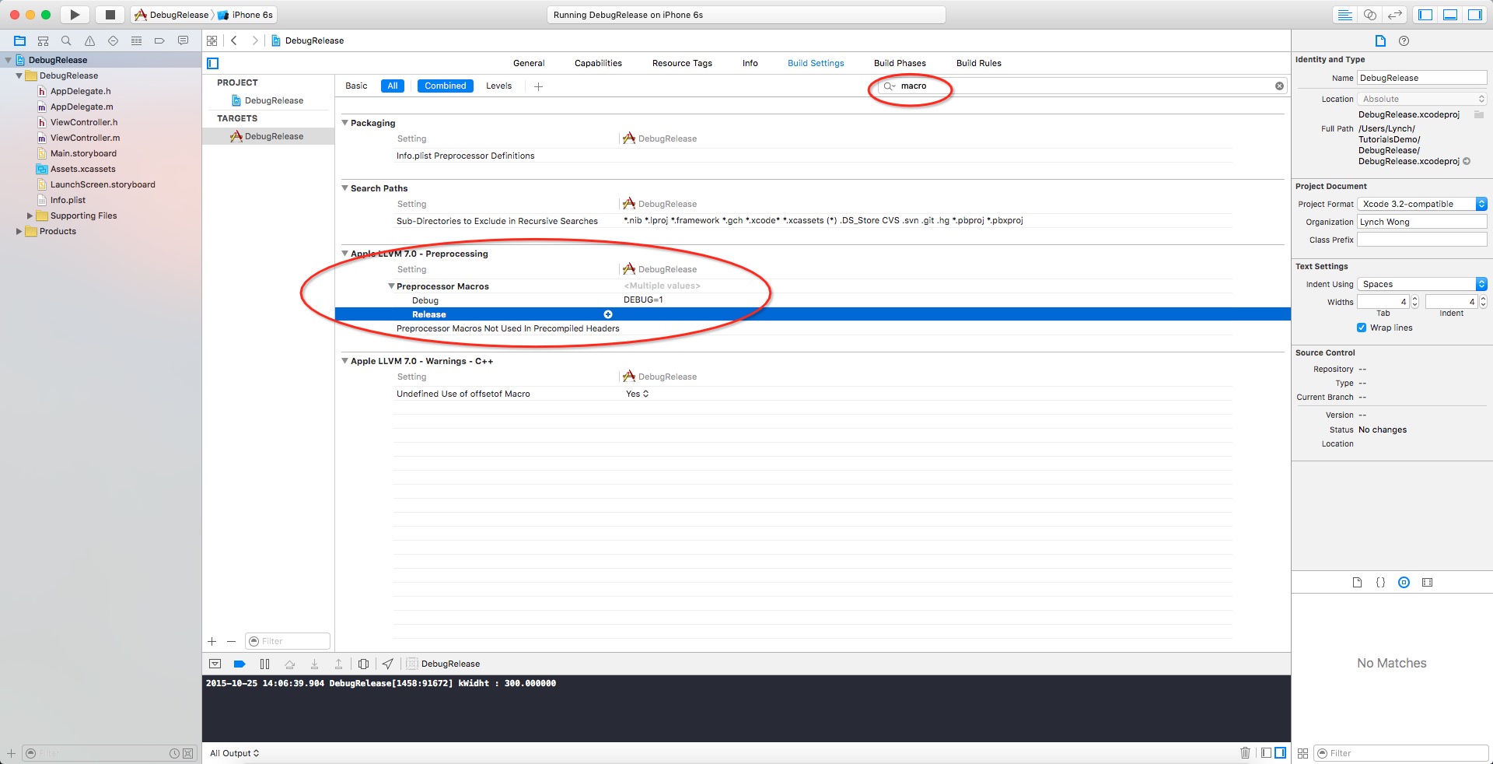This screenshot has height=764, width=1493.
Task: Select the Levels view button
Action: coord(498,86)
